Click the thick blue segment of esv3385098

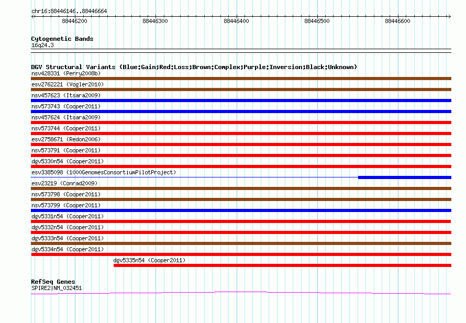click(405, 177)
